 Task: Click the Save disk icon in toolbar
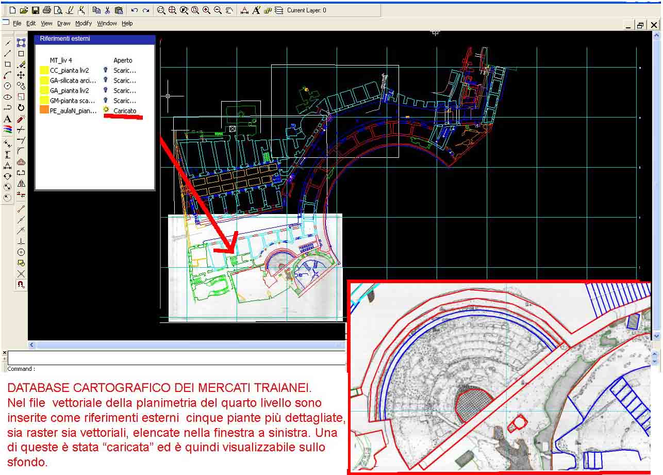click(36, 10)
